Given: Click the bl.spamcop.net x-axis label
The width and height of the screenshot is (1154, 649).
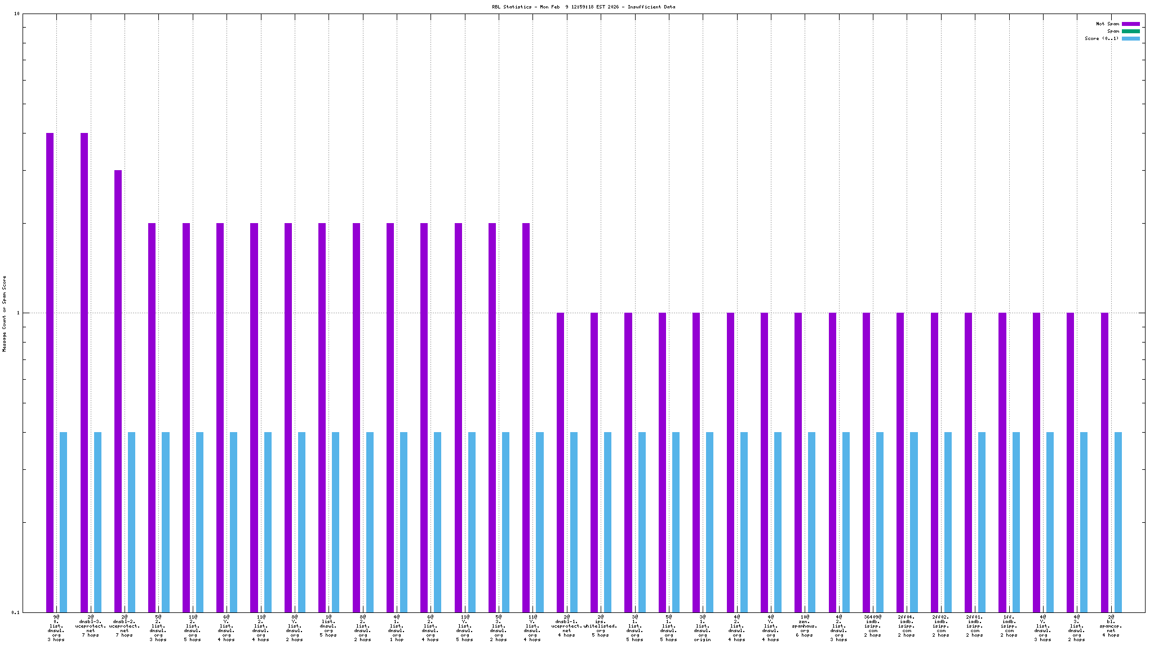Looking at the screenshot, I should point(1111,626).
